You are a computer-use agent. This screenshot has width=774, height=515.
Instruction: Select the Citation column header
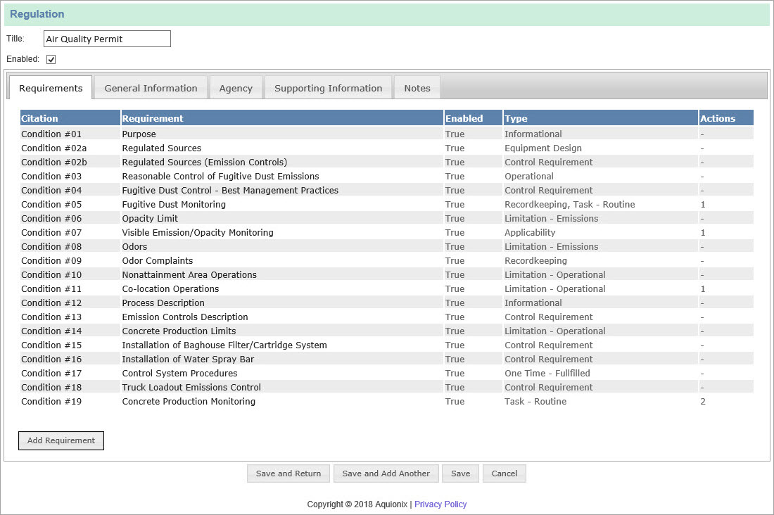(39, 117)
